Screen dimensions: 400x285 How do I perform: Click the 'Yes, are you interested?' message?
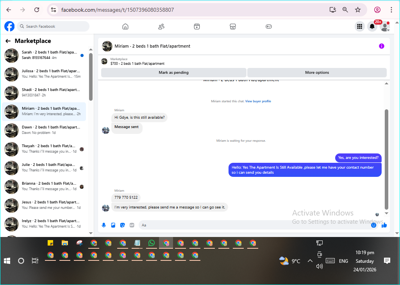(358, 158)
